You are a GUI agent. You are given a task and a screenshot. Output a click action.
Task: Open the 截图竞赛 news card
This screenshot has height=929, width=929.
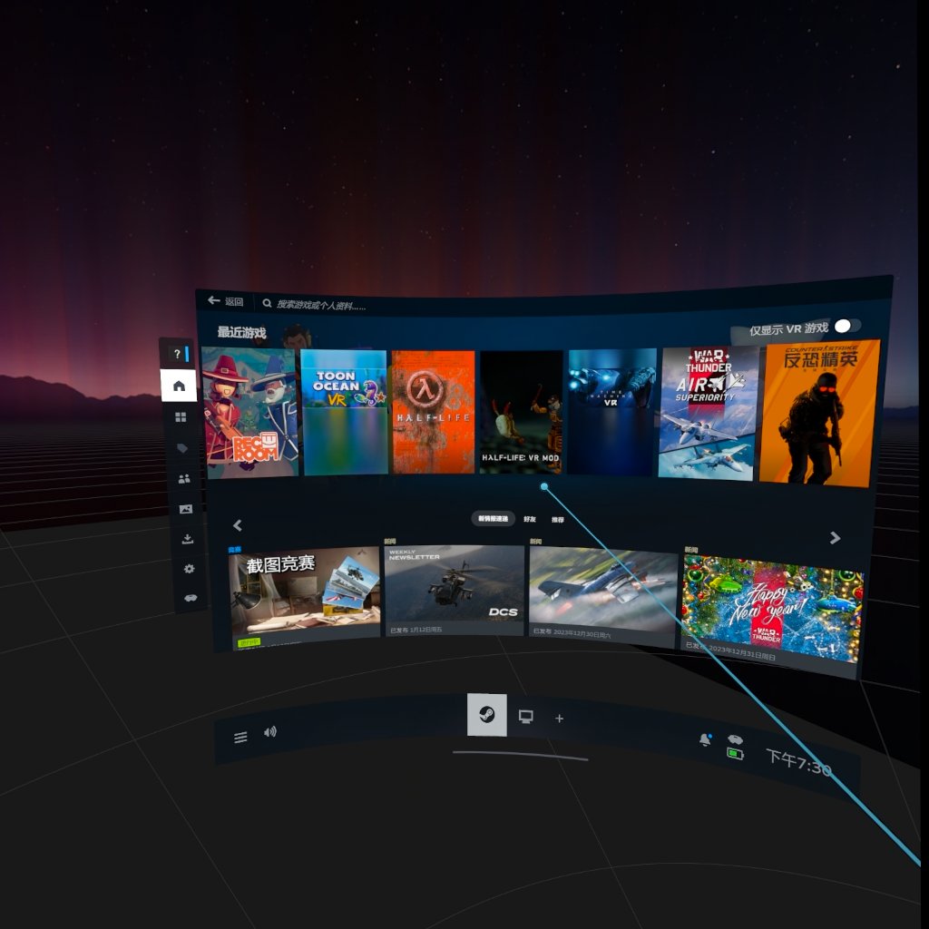305,597
